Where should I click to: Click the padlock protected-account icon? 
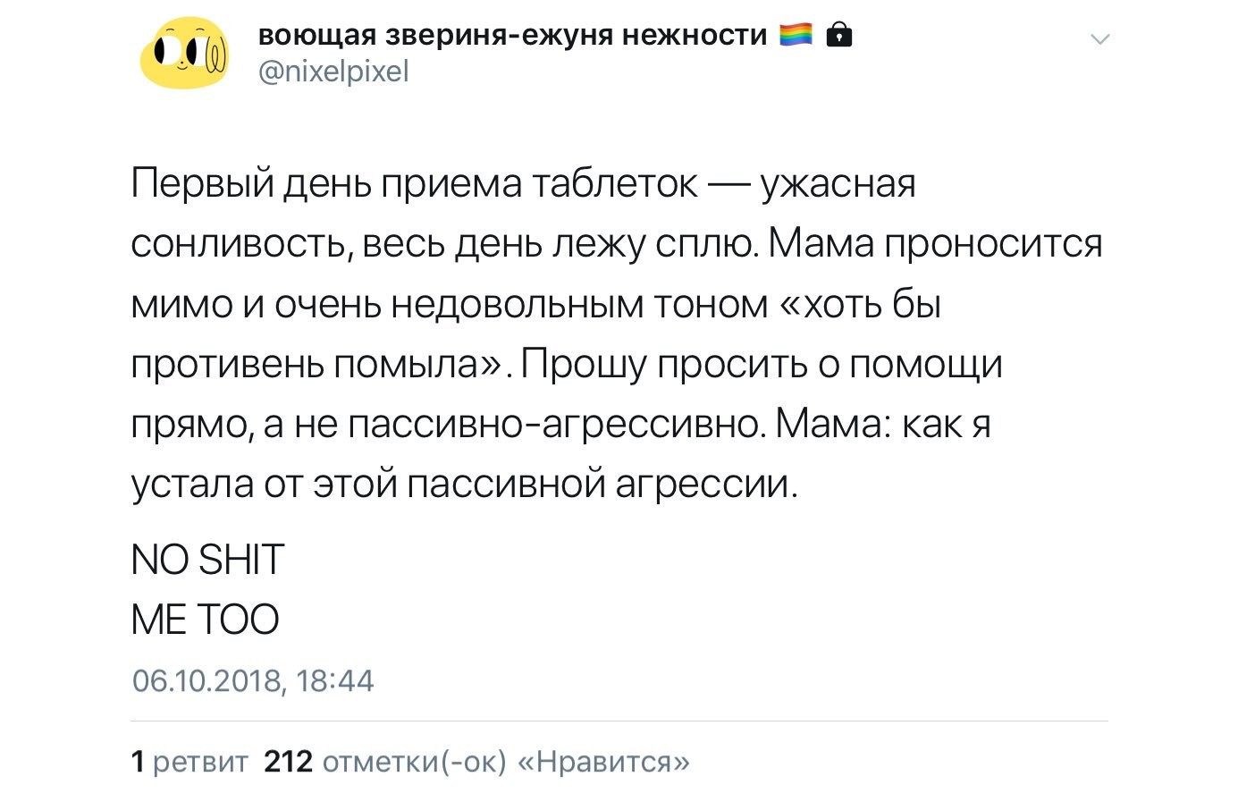click(838, 36)
